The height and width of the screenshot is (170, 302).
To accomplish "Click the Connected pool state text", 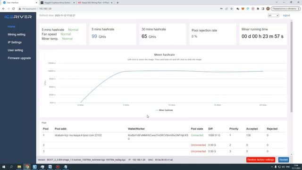I will [197, 136].
